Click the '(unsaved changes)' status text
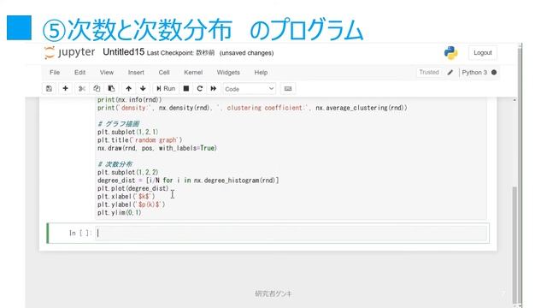 coord(247,53)
